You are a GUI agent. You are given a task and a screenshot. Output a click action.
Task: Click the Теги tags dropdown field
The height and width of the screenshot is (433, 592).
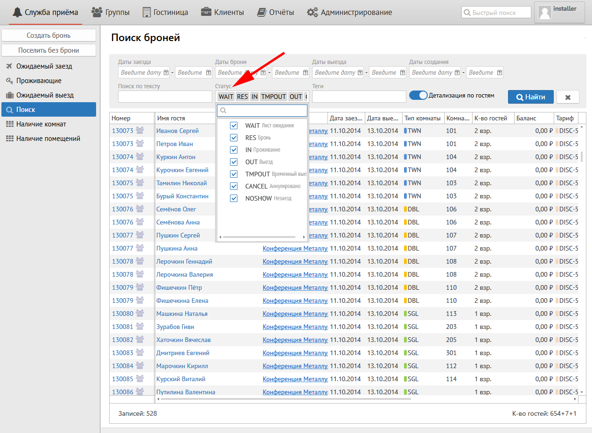359,97
